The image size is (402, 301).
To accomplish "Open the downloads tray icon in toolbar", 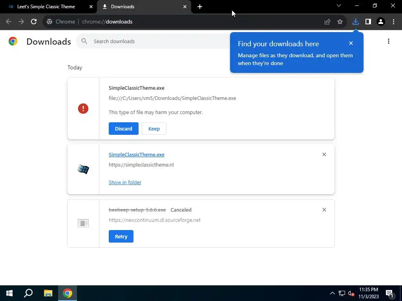I will 356,22.
